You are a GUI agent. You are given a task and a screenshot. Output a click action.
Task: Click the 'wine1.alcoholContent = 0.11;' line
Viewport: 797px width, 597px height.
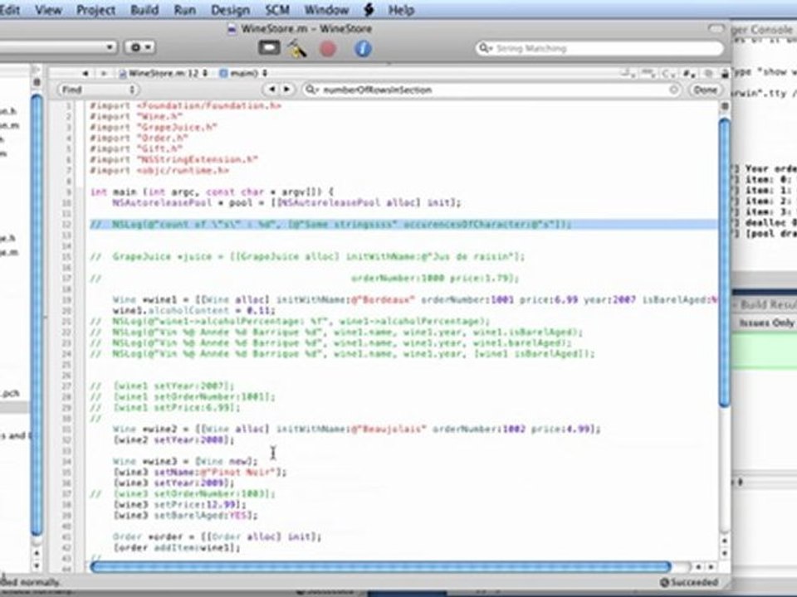pos(193,310)
